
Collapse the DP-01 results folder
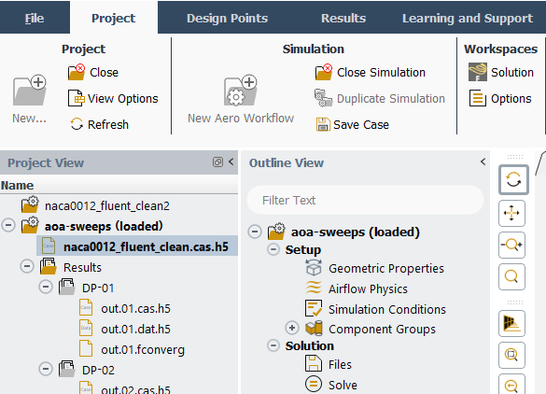click(46, 287)
